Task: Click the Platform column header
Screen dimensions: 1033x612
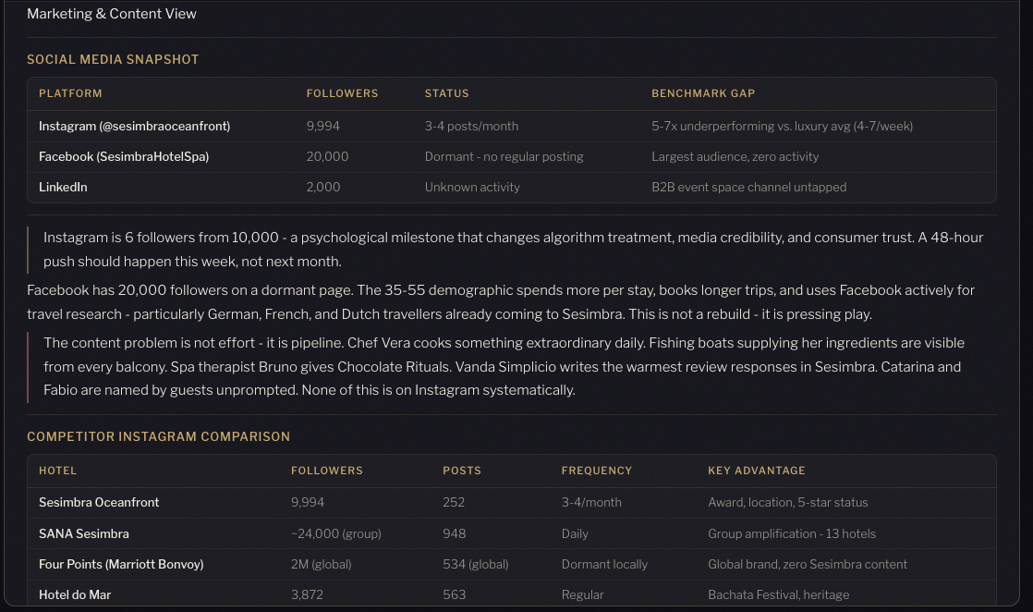Action: click(70, 93)
